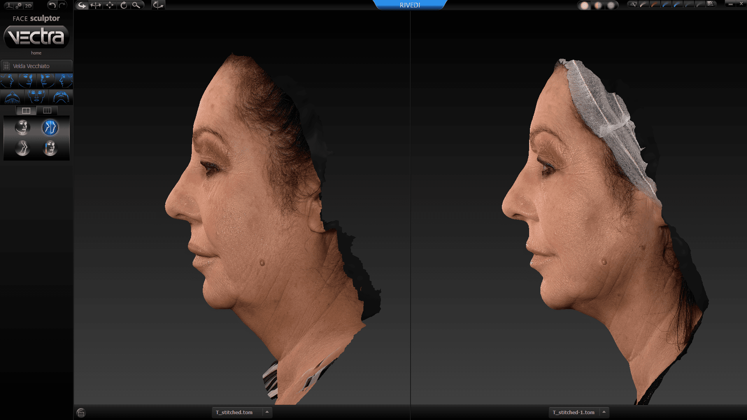Open the RIVEDI tab
This screenshot has height=420, width=747.
pos(410,5)
